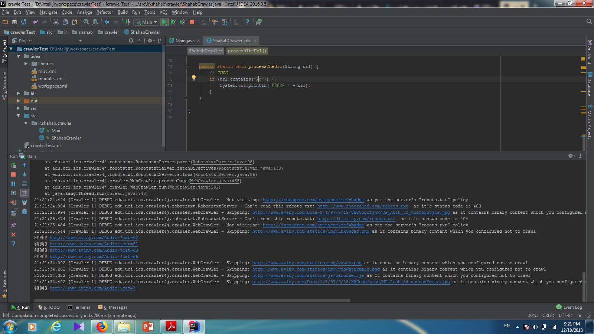Select ShahabCrawler class in project tree
The image size is (594, 334).
pos(66,138)
